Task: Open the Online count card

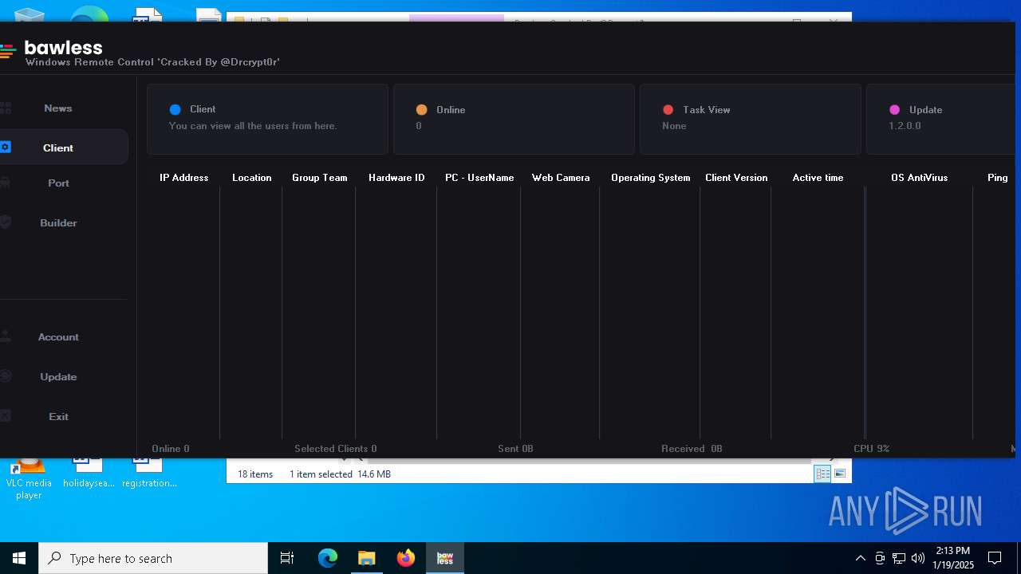Action: (514, 119)
